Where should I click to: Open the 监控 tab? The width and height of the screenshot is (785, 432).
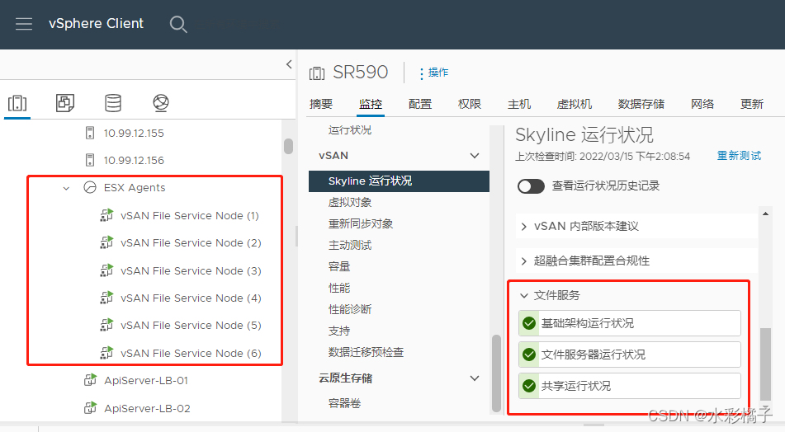click(371, 104)
